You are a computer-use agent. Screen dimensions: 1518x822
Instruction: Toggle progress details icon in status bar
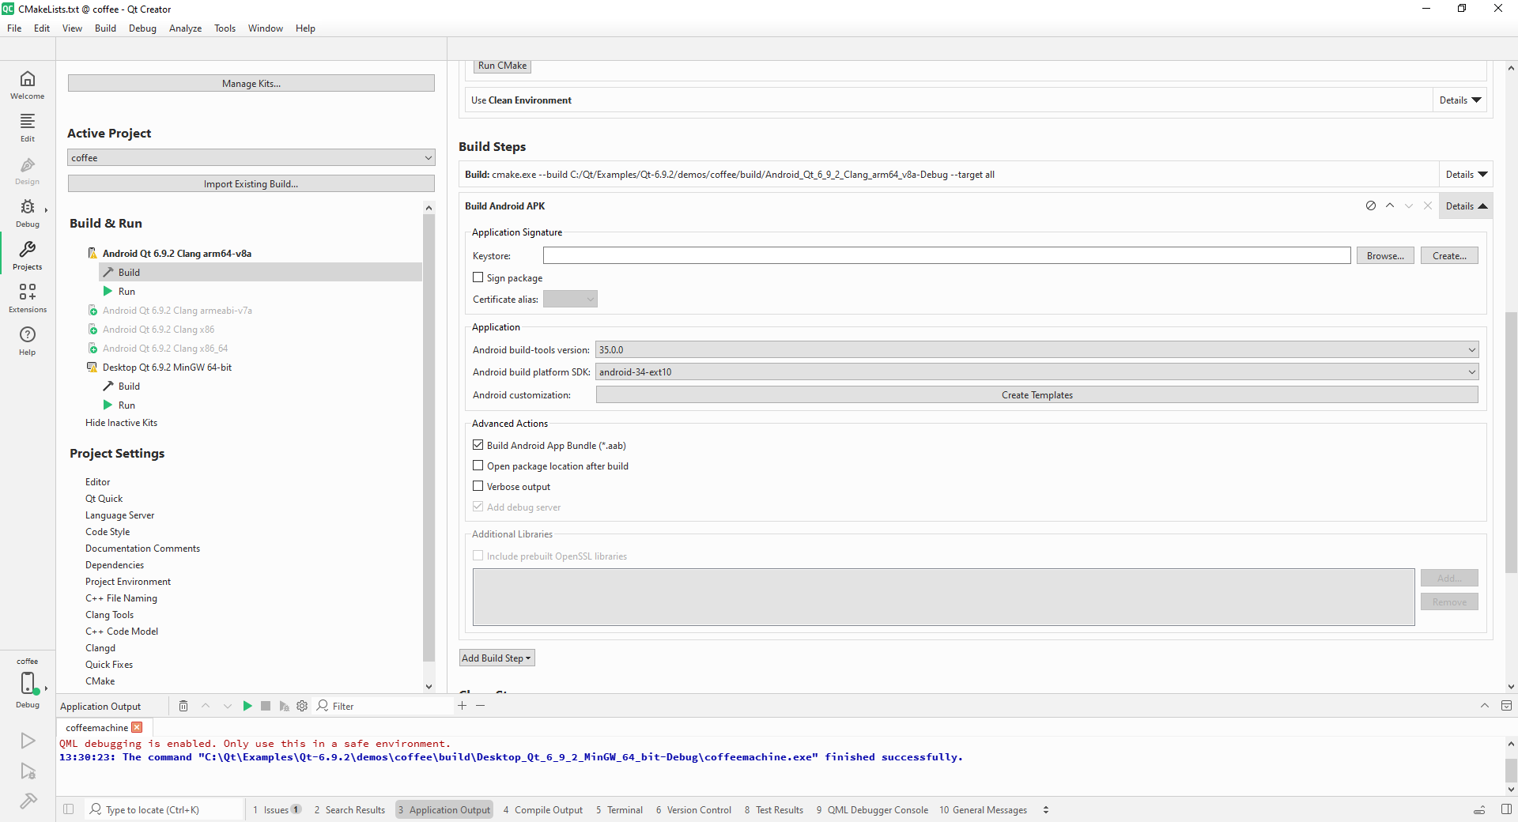[1479, 809]
